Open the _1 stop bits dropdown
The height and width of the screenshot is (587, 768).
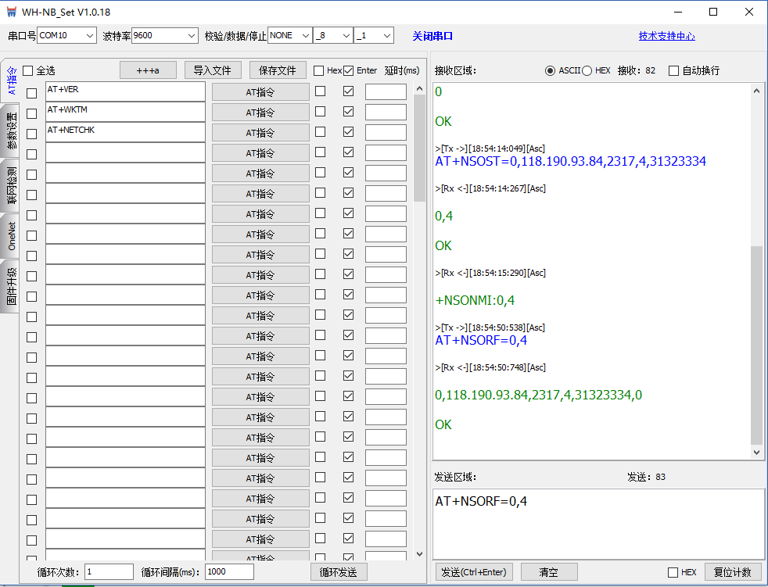pos(374,36)
